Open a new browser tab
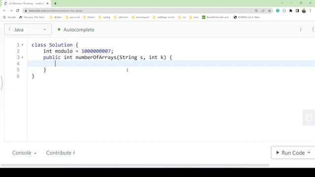The image size is (315, 177). pyautogui.click(x=55, y=3)
